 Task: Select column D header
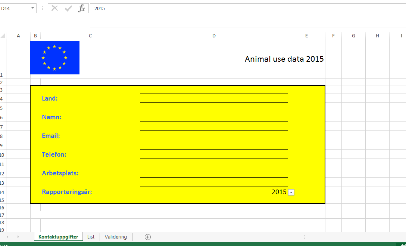click(214, 36)
